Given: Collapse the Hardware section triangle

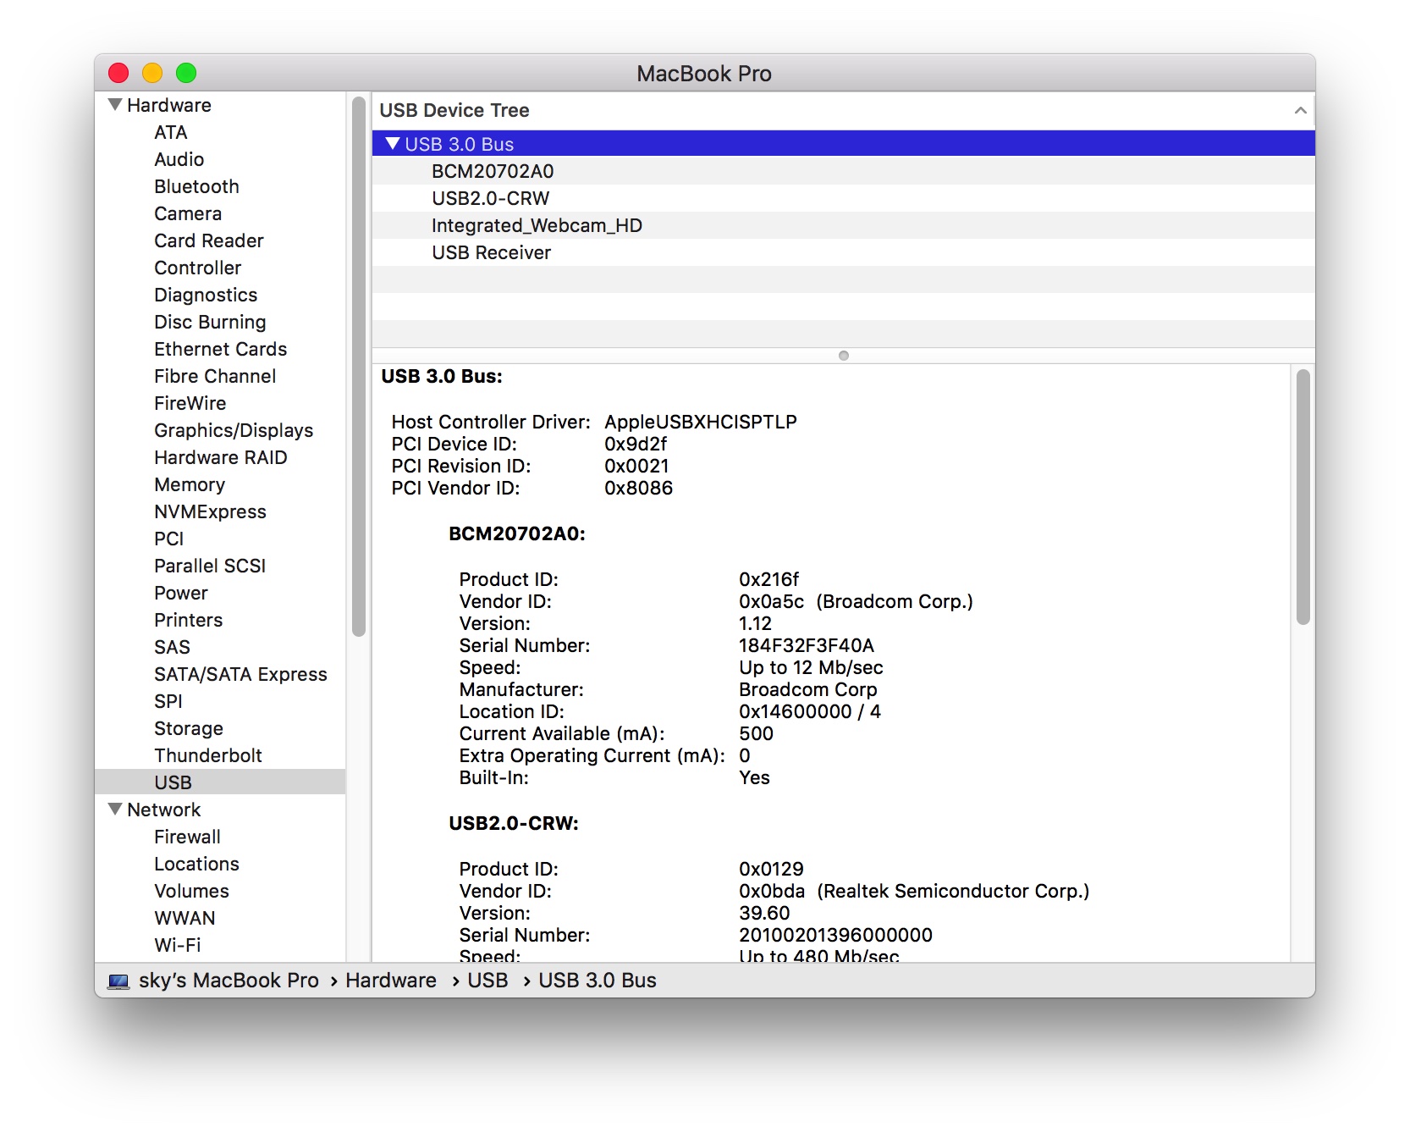Looking at the screenshot, I should point(116,105).
